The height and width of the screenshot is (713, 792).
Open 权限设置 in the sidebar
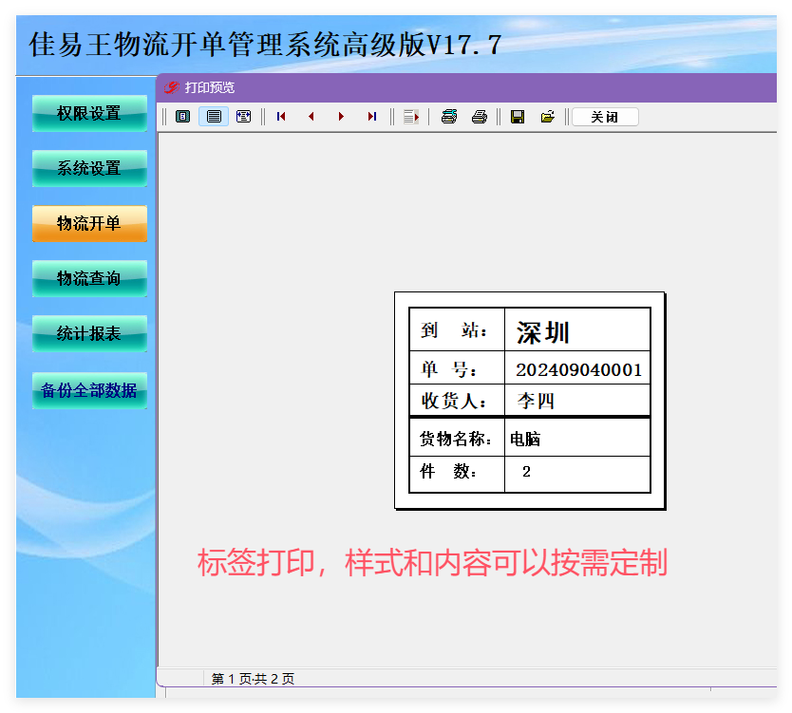pyautogui.click(x=89, y=113)
